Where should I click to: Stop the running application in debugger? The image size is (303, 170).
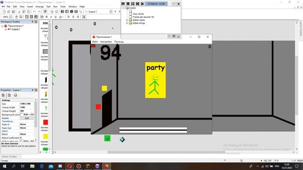tap(128, 4)
